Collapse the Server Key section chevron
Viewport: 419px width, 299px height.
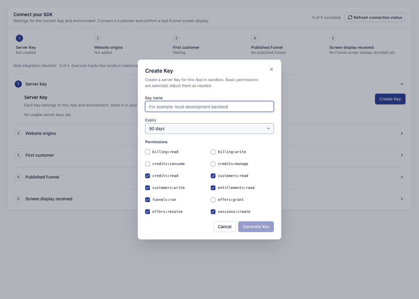[402, 84]
